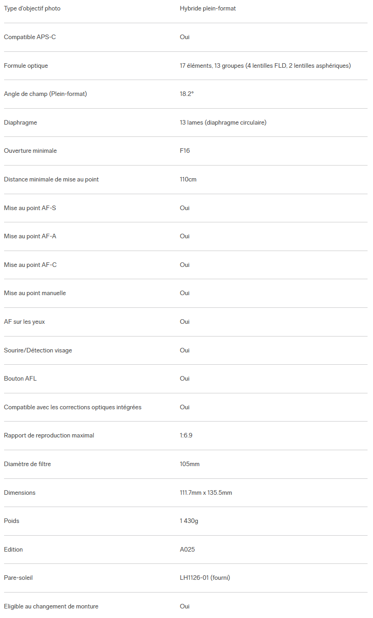Select the '105mm' filter diameter value
The image size is (373, 618).
click(x=189, y=464)
